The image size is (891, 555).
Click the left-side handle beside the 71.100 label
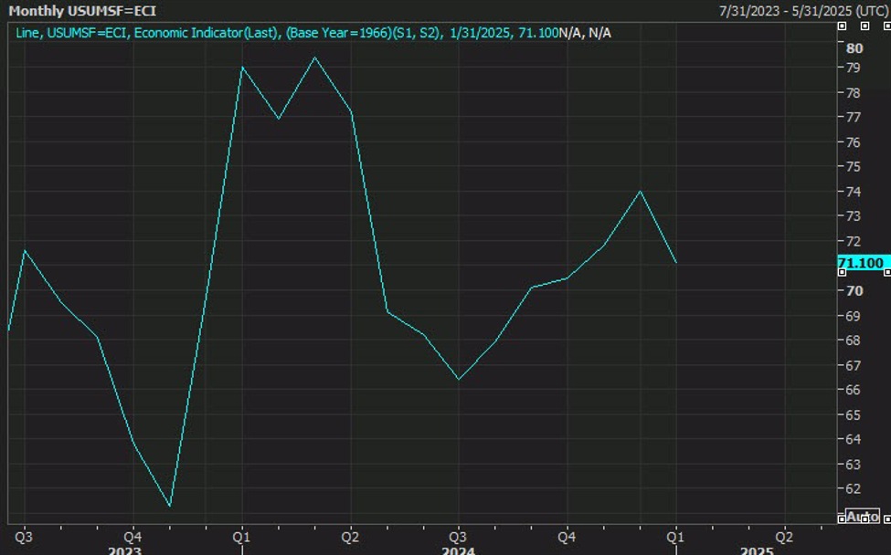[842, 272]
